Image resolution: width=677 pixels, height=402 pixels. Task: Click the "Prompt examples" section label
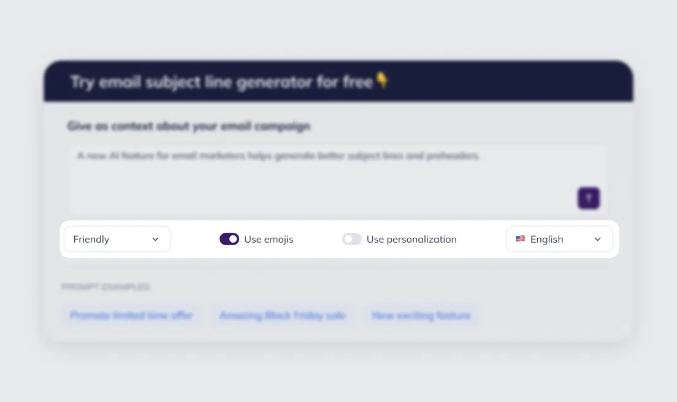[105, 287]
